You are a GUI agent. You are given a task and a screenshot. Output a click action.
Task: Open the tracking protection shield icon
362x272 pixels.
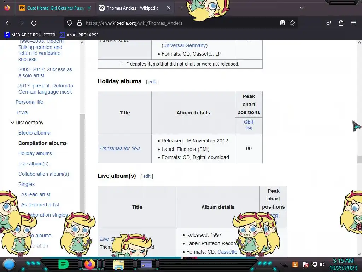70,23
